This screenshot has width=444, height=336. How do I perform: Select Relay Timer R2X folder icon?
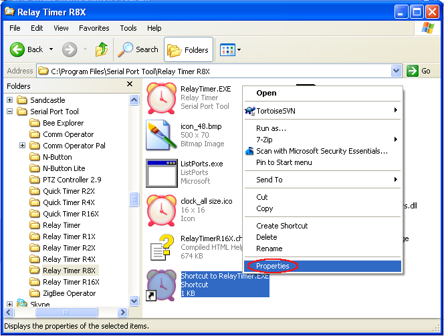[35, 248]
